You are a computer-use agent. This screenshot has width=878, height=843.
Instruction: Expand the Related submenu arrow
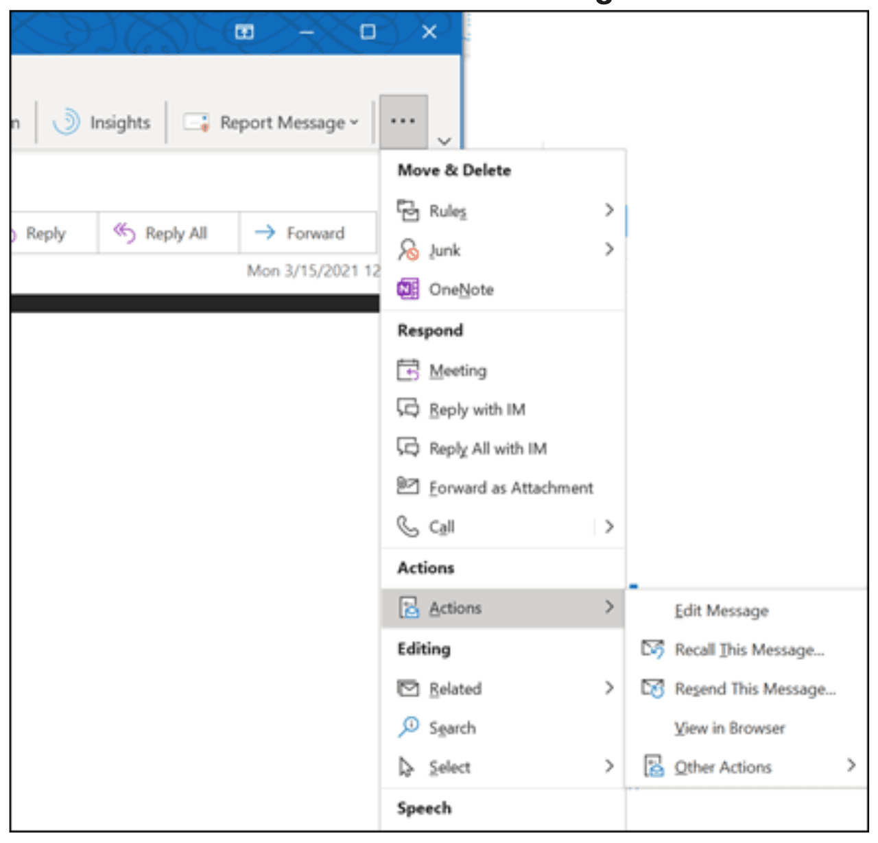(609, 688)
